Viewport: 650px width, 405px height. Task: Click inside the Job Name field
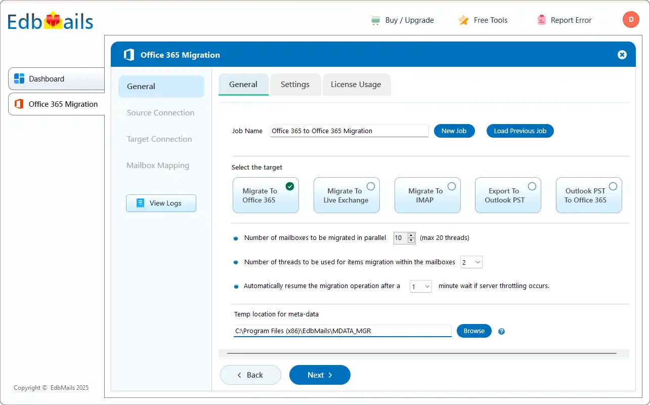(x=349, y=131)
